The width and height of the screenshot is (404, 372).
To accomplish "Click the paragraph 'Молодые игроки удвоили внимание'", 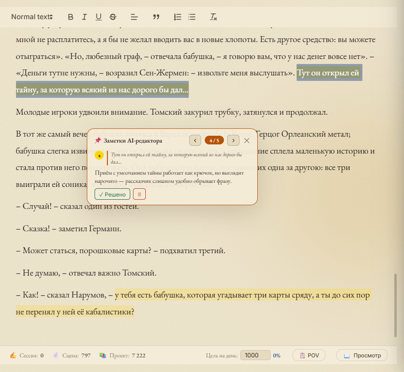I will [x=171, y=112].
